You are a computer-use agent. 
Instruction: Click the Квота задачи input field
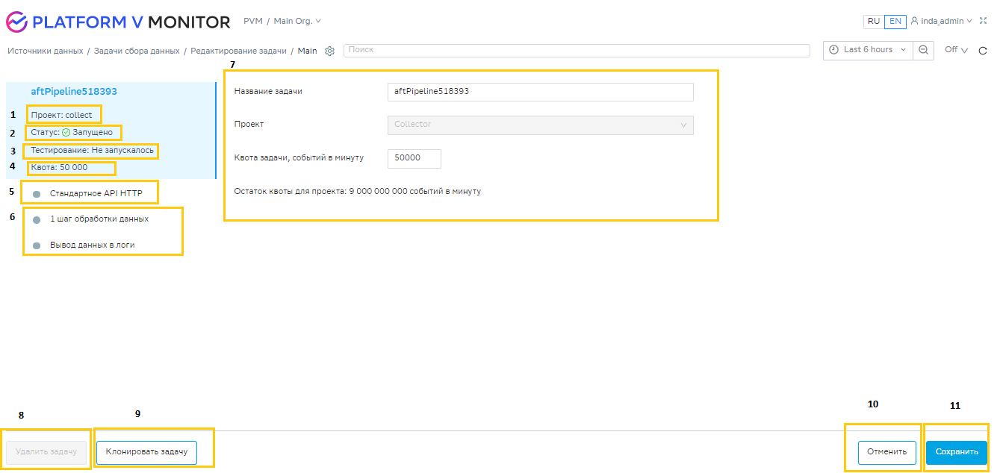tap(414, 158)
